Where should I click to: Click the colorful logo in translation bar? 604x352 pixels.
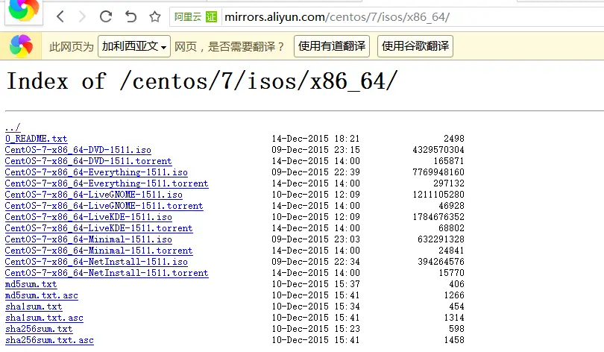(x=21, y=46)
